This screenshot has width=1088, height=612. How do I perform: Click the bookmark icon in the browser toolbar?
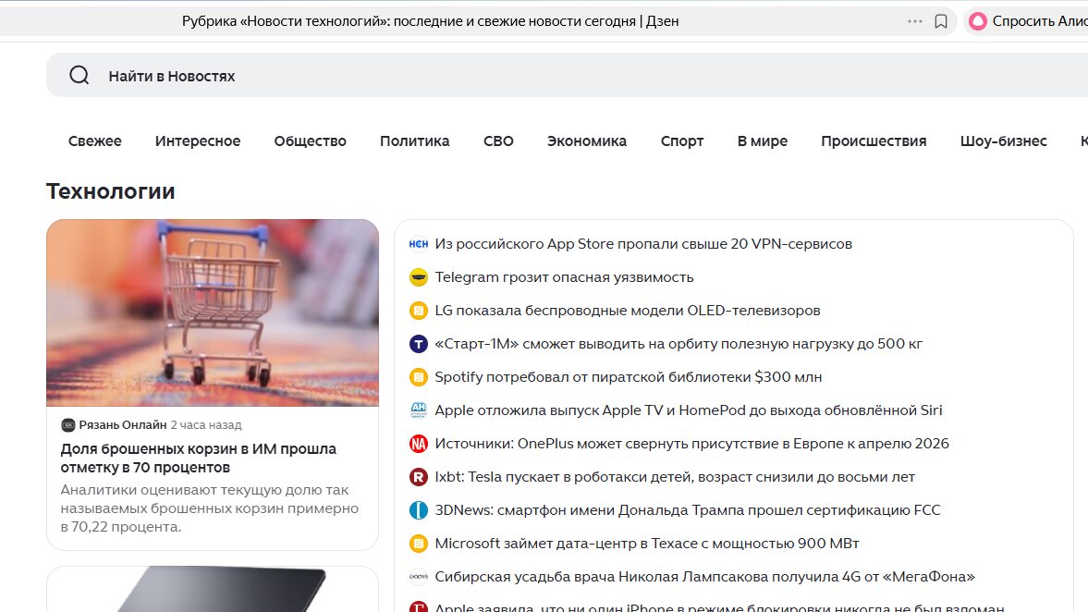(x=943, y=20)
